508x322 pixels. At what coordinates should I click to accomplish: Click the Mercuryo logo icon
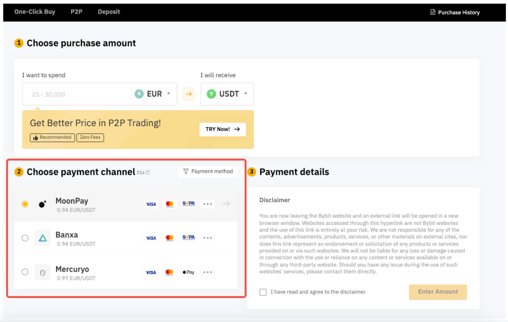click(x=43, y=272)
